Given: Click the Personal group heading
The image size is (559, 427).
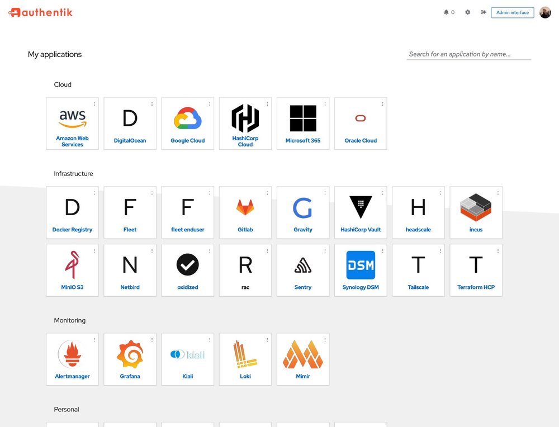Looking at the screenshot, I should [67, 409].
